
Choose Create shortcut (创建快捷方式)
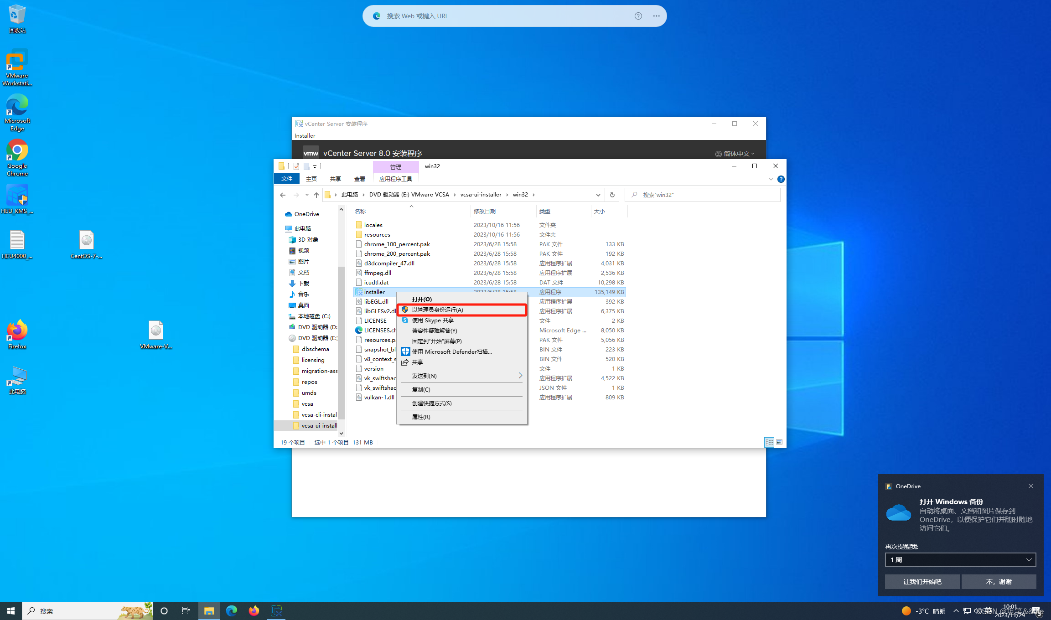(462, 403)
